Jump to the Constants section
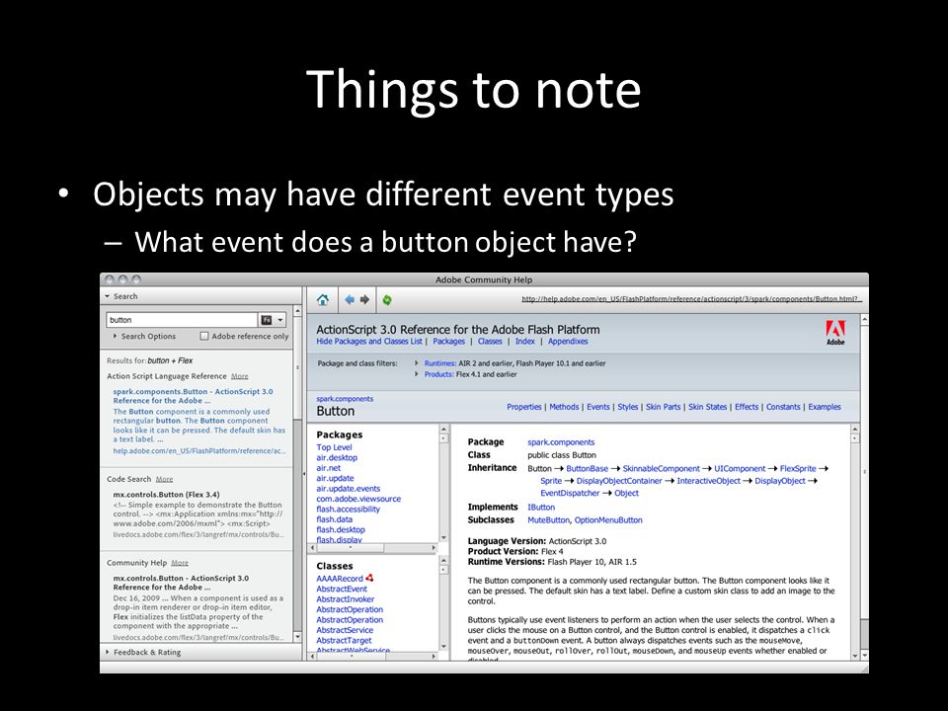948x711 pixels. pyautogui.click(x=783, y=407)
